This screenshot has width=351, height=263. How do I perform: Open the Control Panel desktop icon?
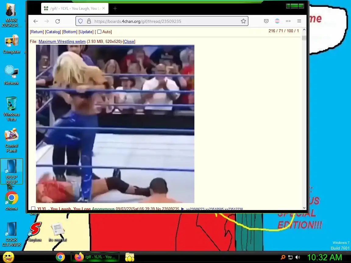[x=11, y=140]
